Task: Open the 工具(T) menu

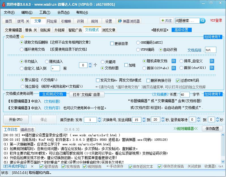Action: point(44,12)
